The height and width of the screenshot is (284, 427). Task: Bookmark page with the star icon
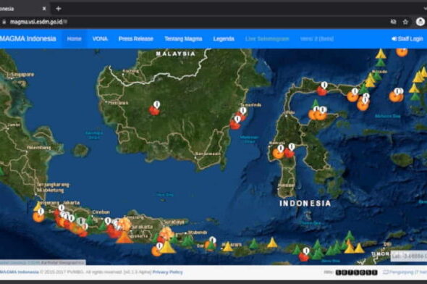405,22
